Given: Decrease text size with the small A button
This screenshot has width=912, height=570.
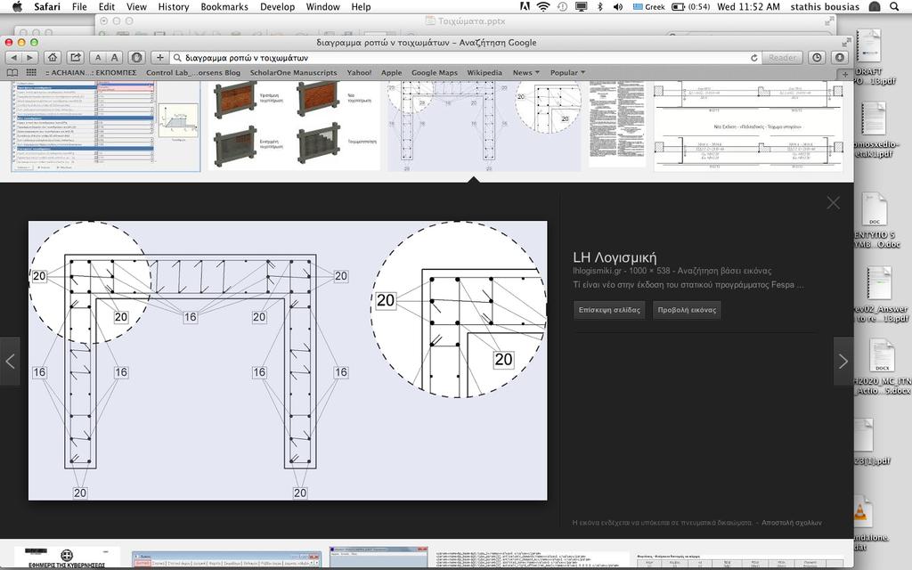Looking at the screenshot, I should (x=98, y=58).
